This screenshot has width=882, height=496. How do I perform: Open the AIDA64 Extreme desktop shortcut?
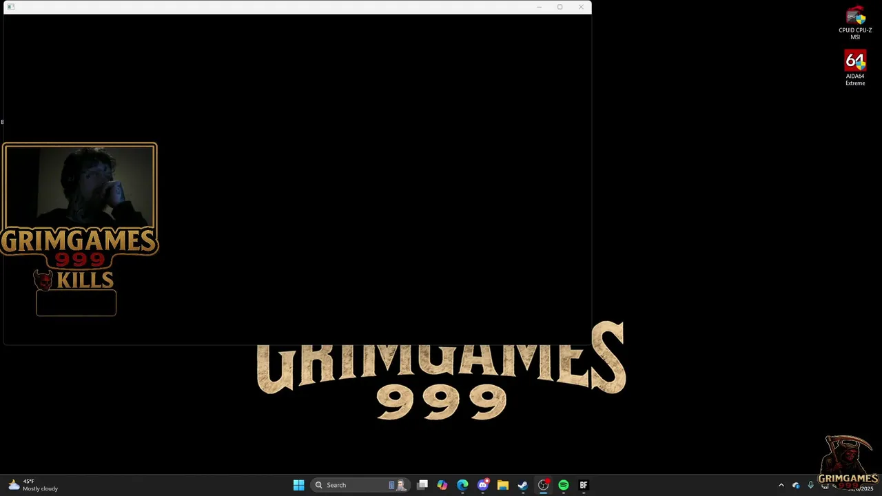[855, 68]
